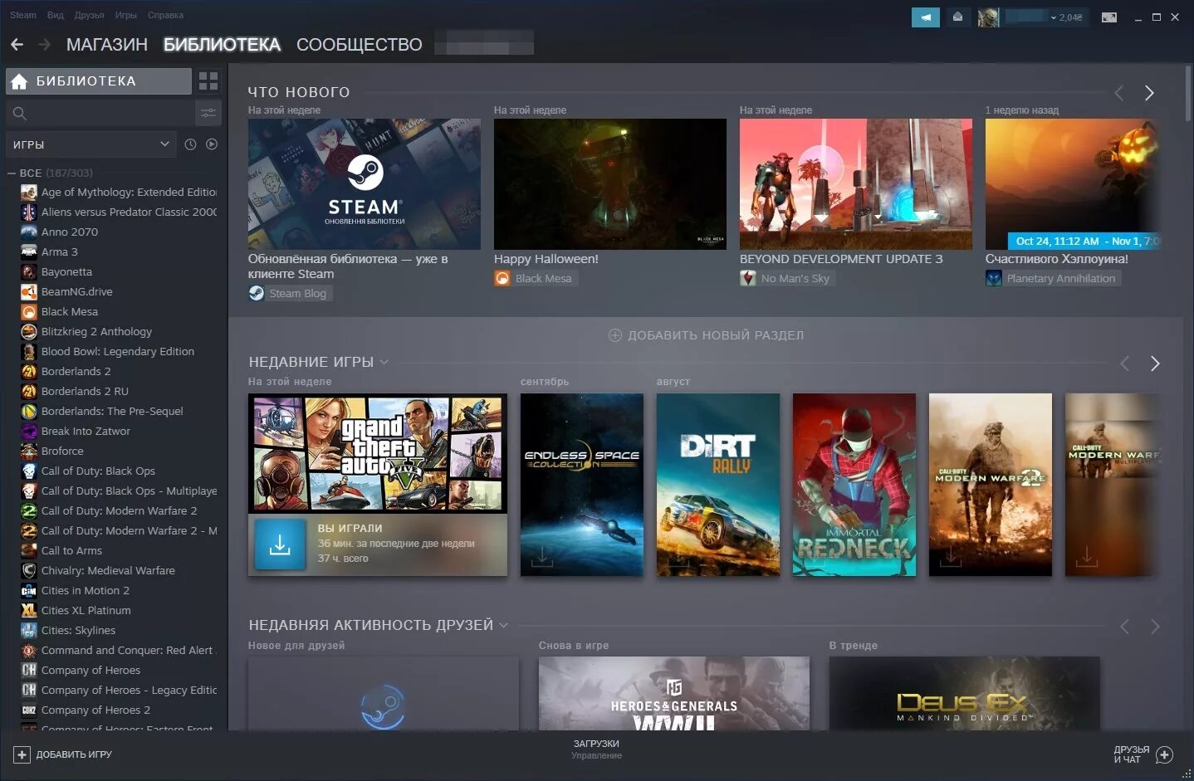
Task: Click the Call to Arms icon
Action: (29, 550)
